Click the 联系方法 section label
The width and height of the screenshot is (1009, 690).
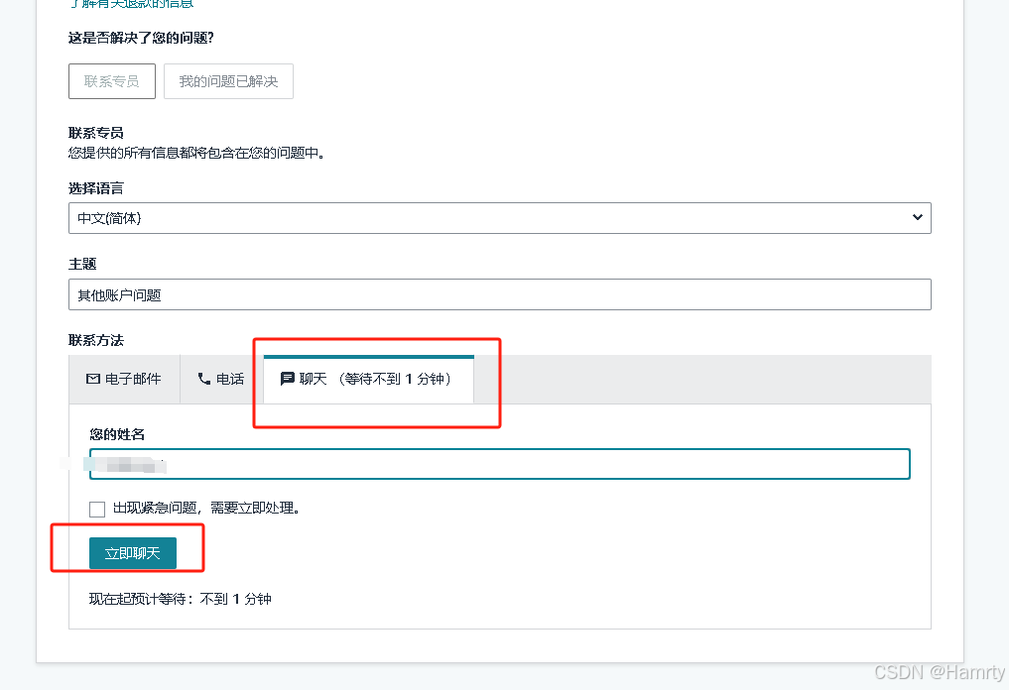pos(96,340)
